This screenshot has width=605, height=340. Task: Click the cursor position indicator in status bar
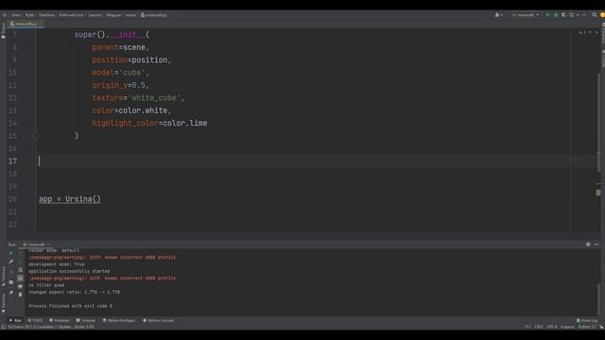pos(527,327)
